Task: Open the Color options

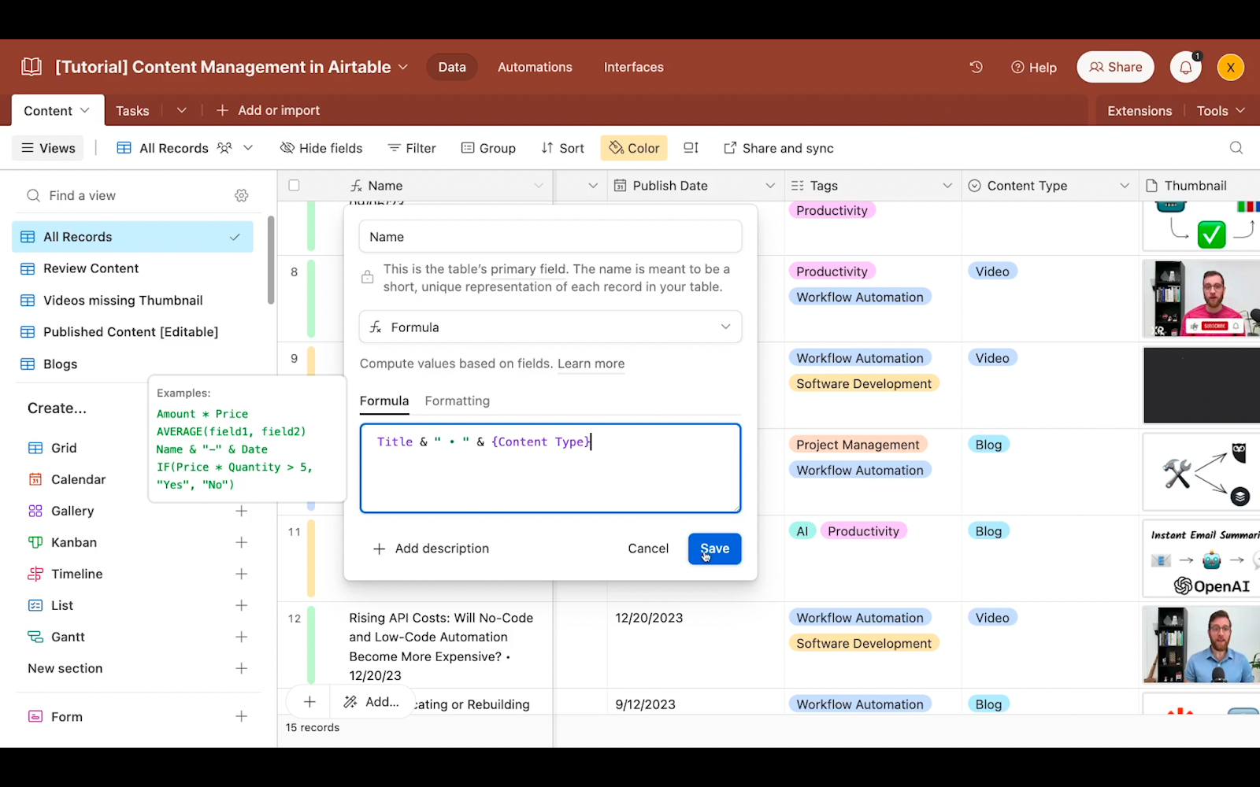Action: [x=634, y=148]
